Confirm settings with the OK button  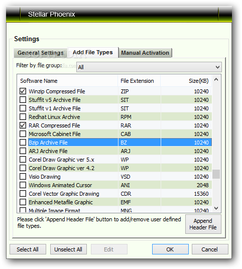(x=170, y=249)
